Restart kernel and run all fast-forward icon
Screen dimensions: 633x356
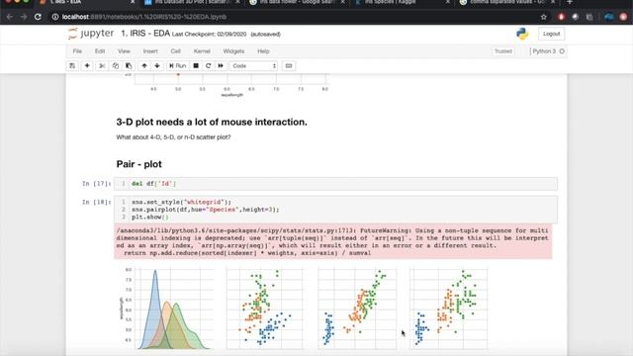(x=221, y=66)
